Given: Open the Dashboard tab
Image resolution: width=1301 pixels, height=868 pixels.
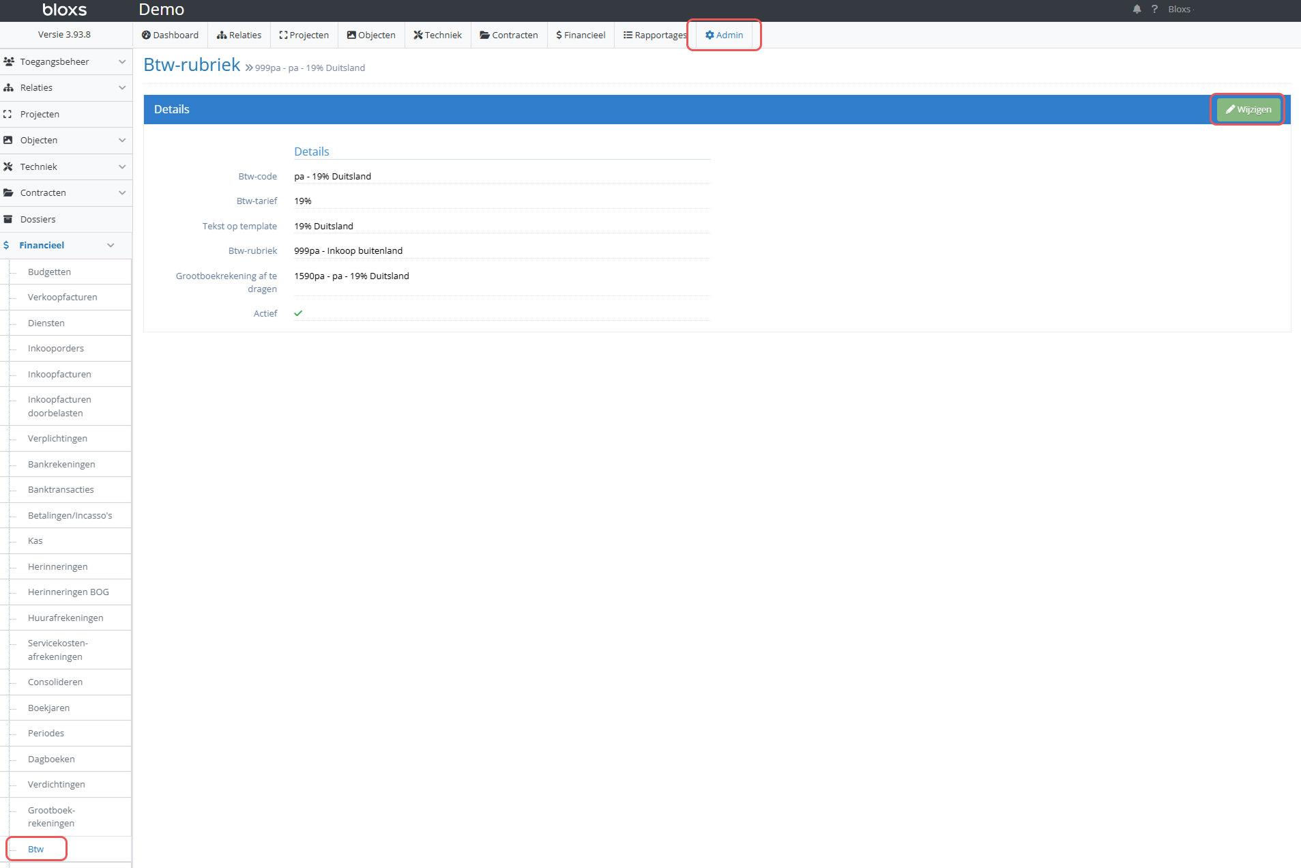Looking at the screenshot, I should [x=170, y=35].
